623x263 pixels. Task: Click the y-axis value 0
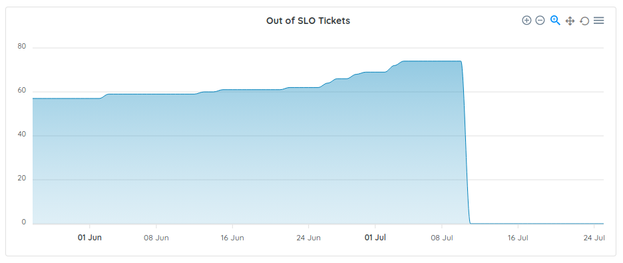click(x=24, y=222)
